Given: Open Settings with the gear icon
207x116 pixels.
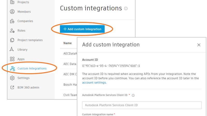Looking at the screenshot, I should [12, 78].
